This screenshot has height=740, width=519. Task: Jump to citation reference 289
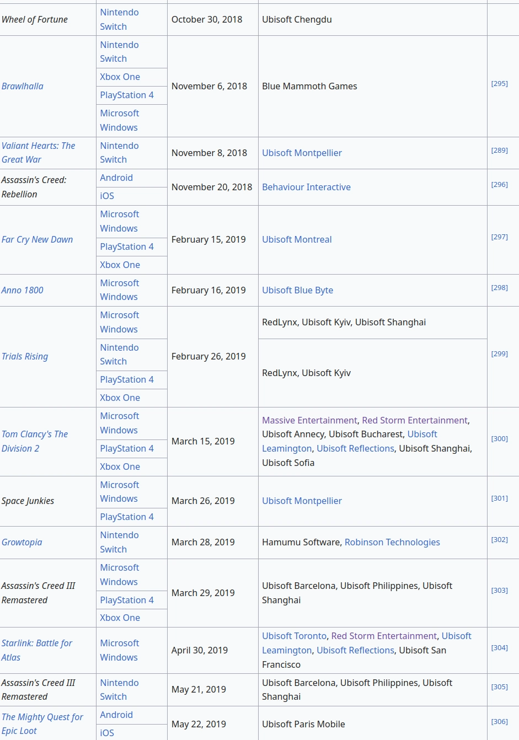coord(499,151)
